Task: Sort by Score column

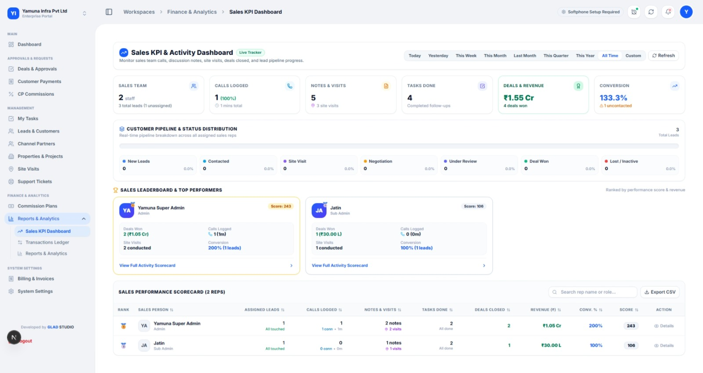Action: (629, 310)
